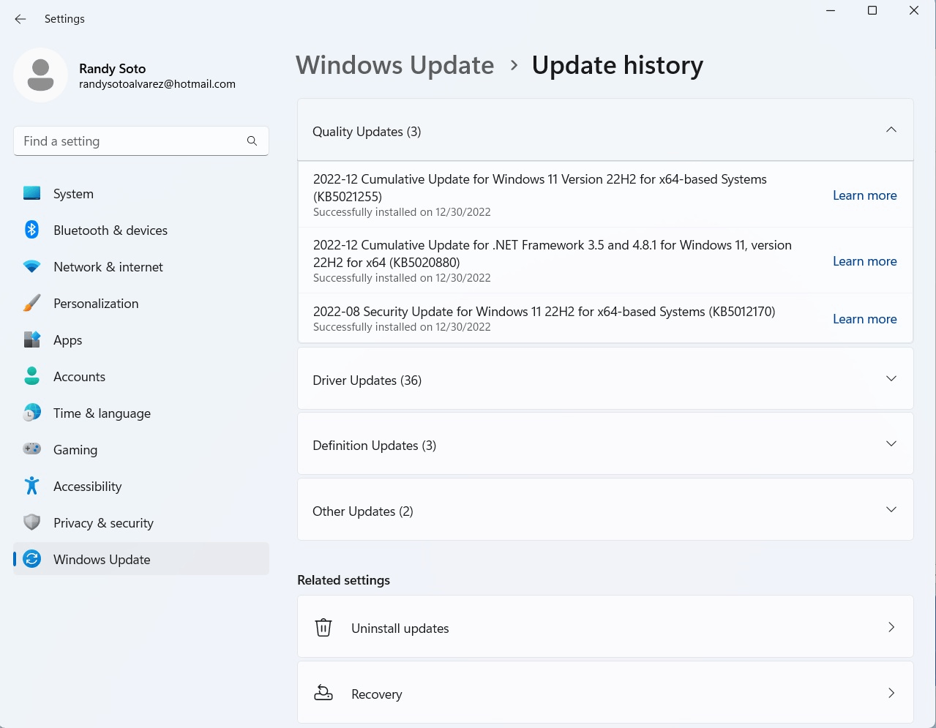Screen dimensions: 936x728
Task: Expand the Other Updates (2) chevron
Action: 891,510
